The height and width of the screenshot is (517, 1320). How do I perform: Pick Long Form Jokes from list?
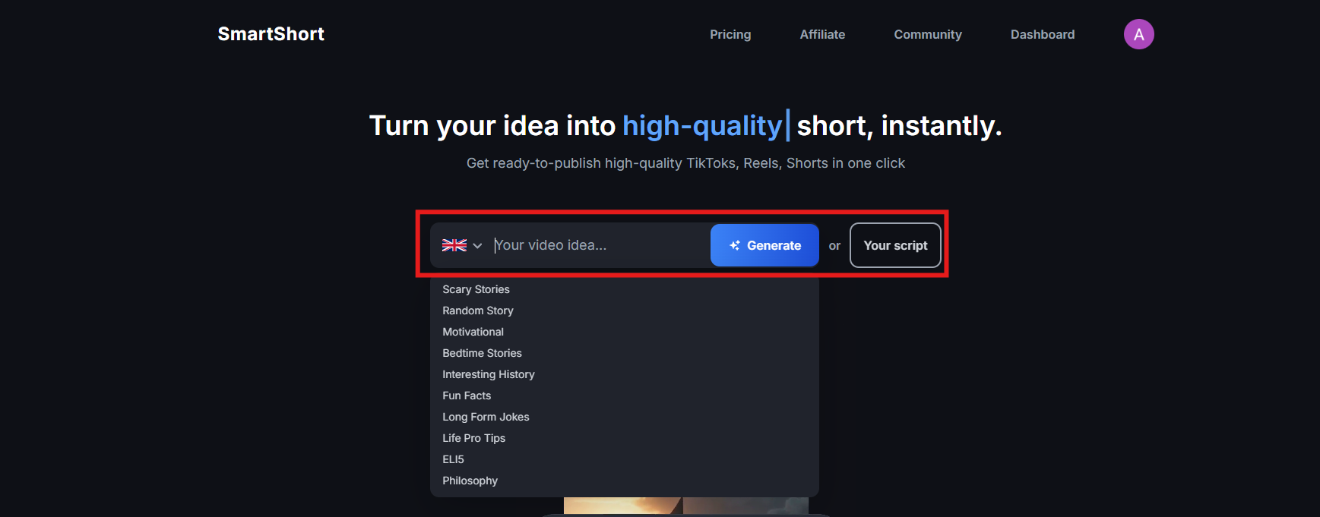click(486, 417)
